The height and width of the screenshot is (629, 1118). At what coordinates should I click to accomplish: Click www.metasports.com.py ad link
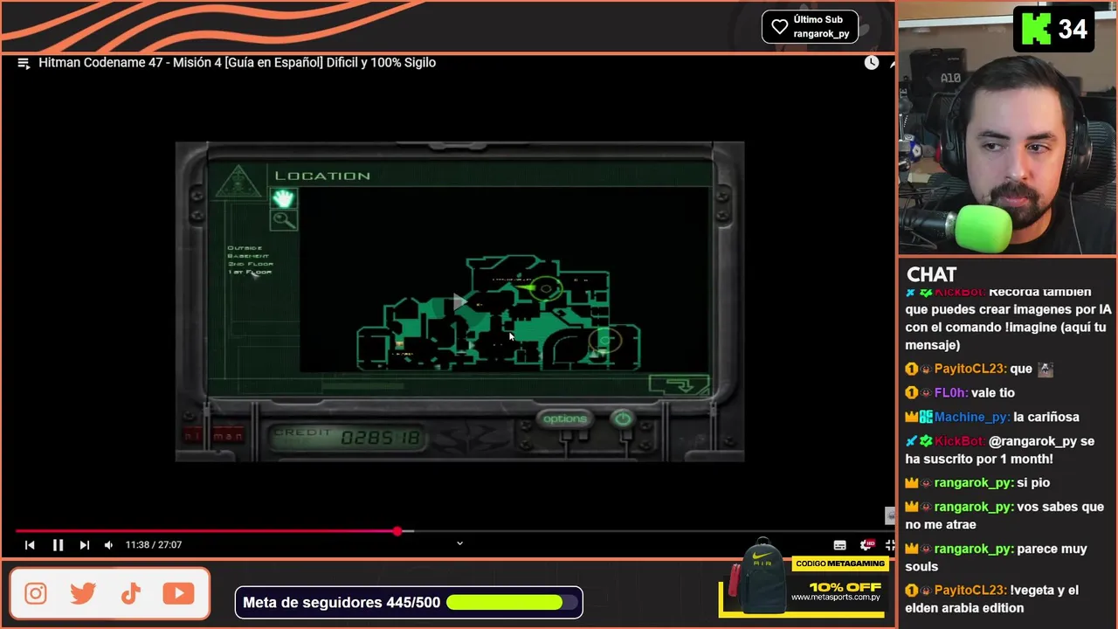(x=836, y=598)
